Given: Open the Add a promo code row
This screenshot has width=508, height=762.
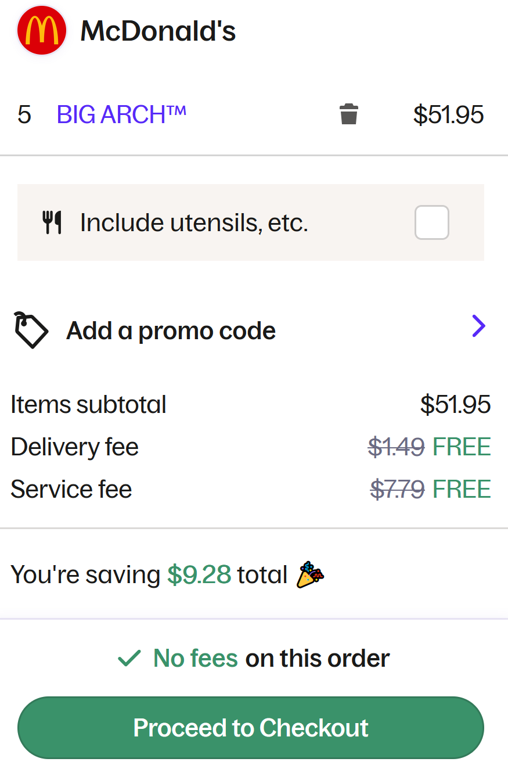Looking at the screenshot, I should click(171, 330).
